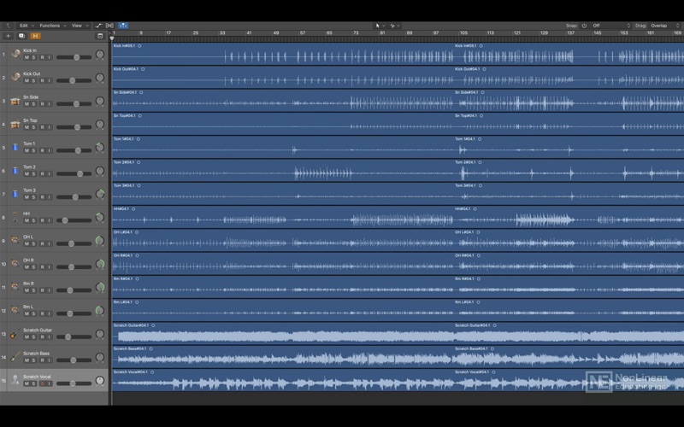Solo the HH track

point(33,220)
